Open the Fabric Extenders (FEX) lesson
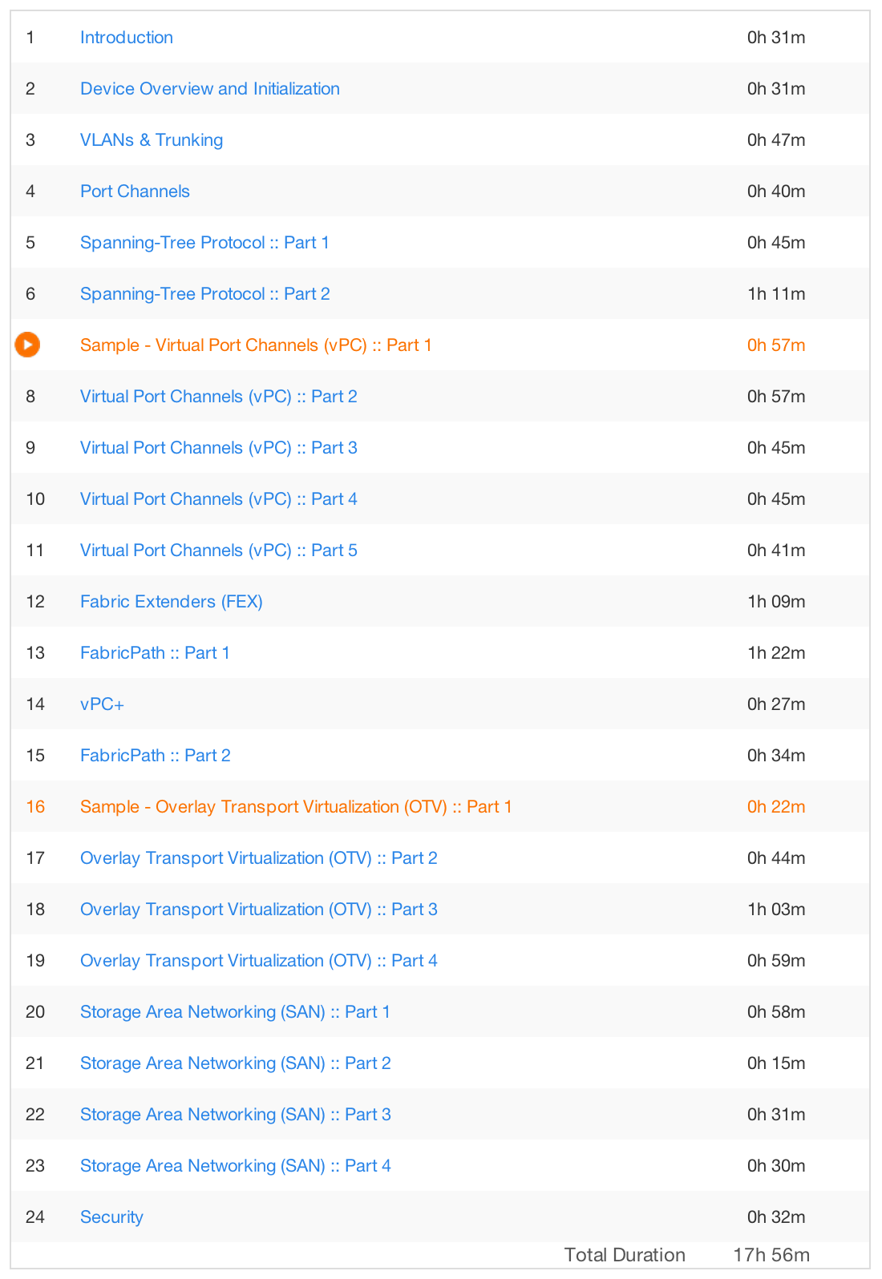This screenshot has width=882, height=1279. (x=172, y=601)
